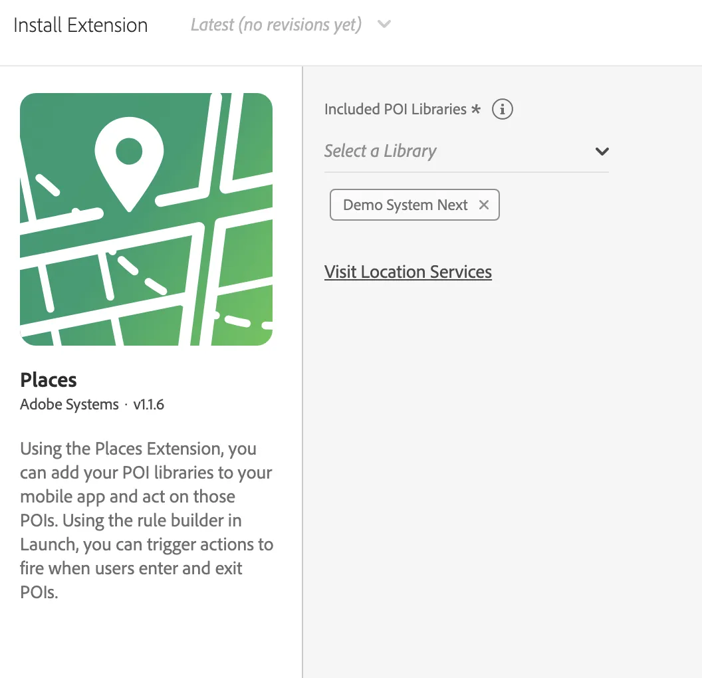Expand the Select a Library chevron

coord(602,152)
